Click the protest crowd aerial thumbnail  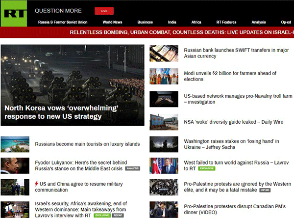click(x=164, y=187)
